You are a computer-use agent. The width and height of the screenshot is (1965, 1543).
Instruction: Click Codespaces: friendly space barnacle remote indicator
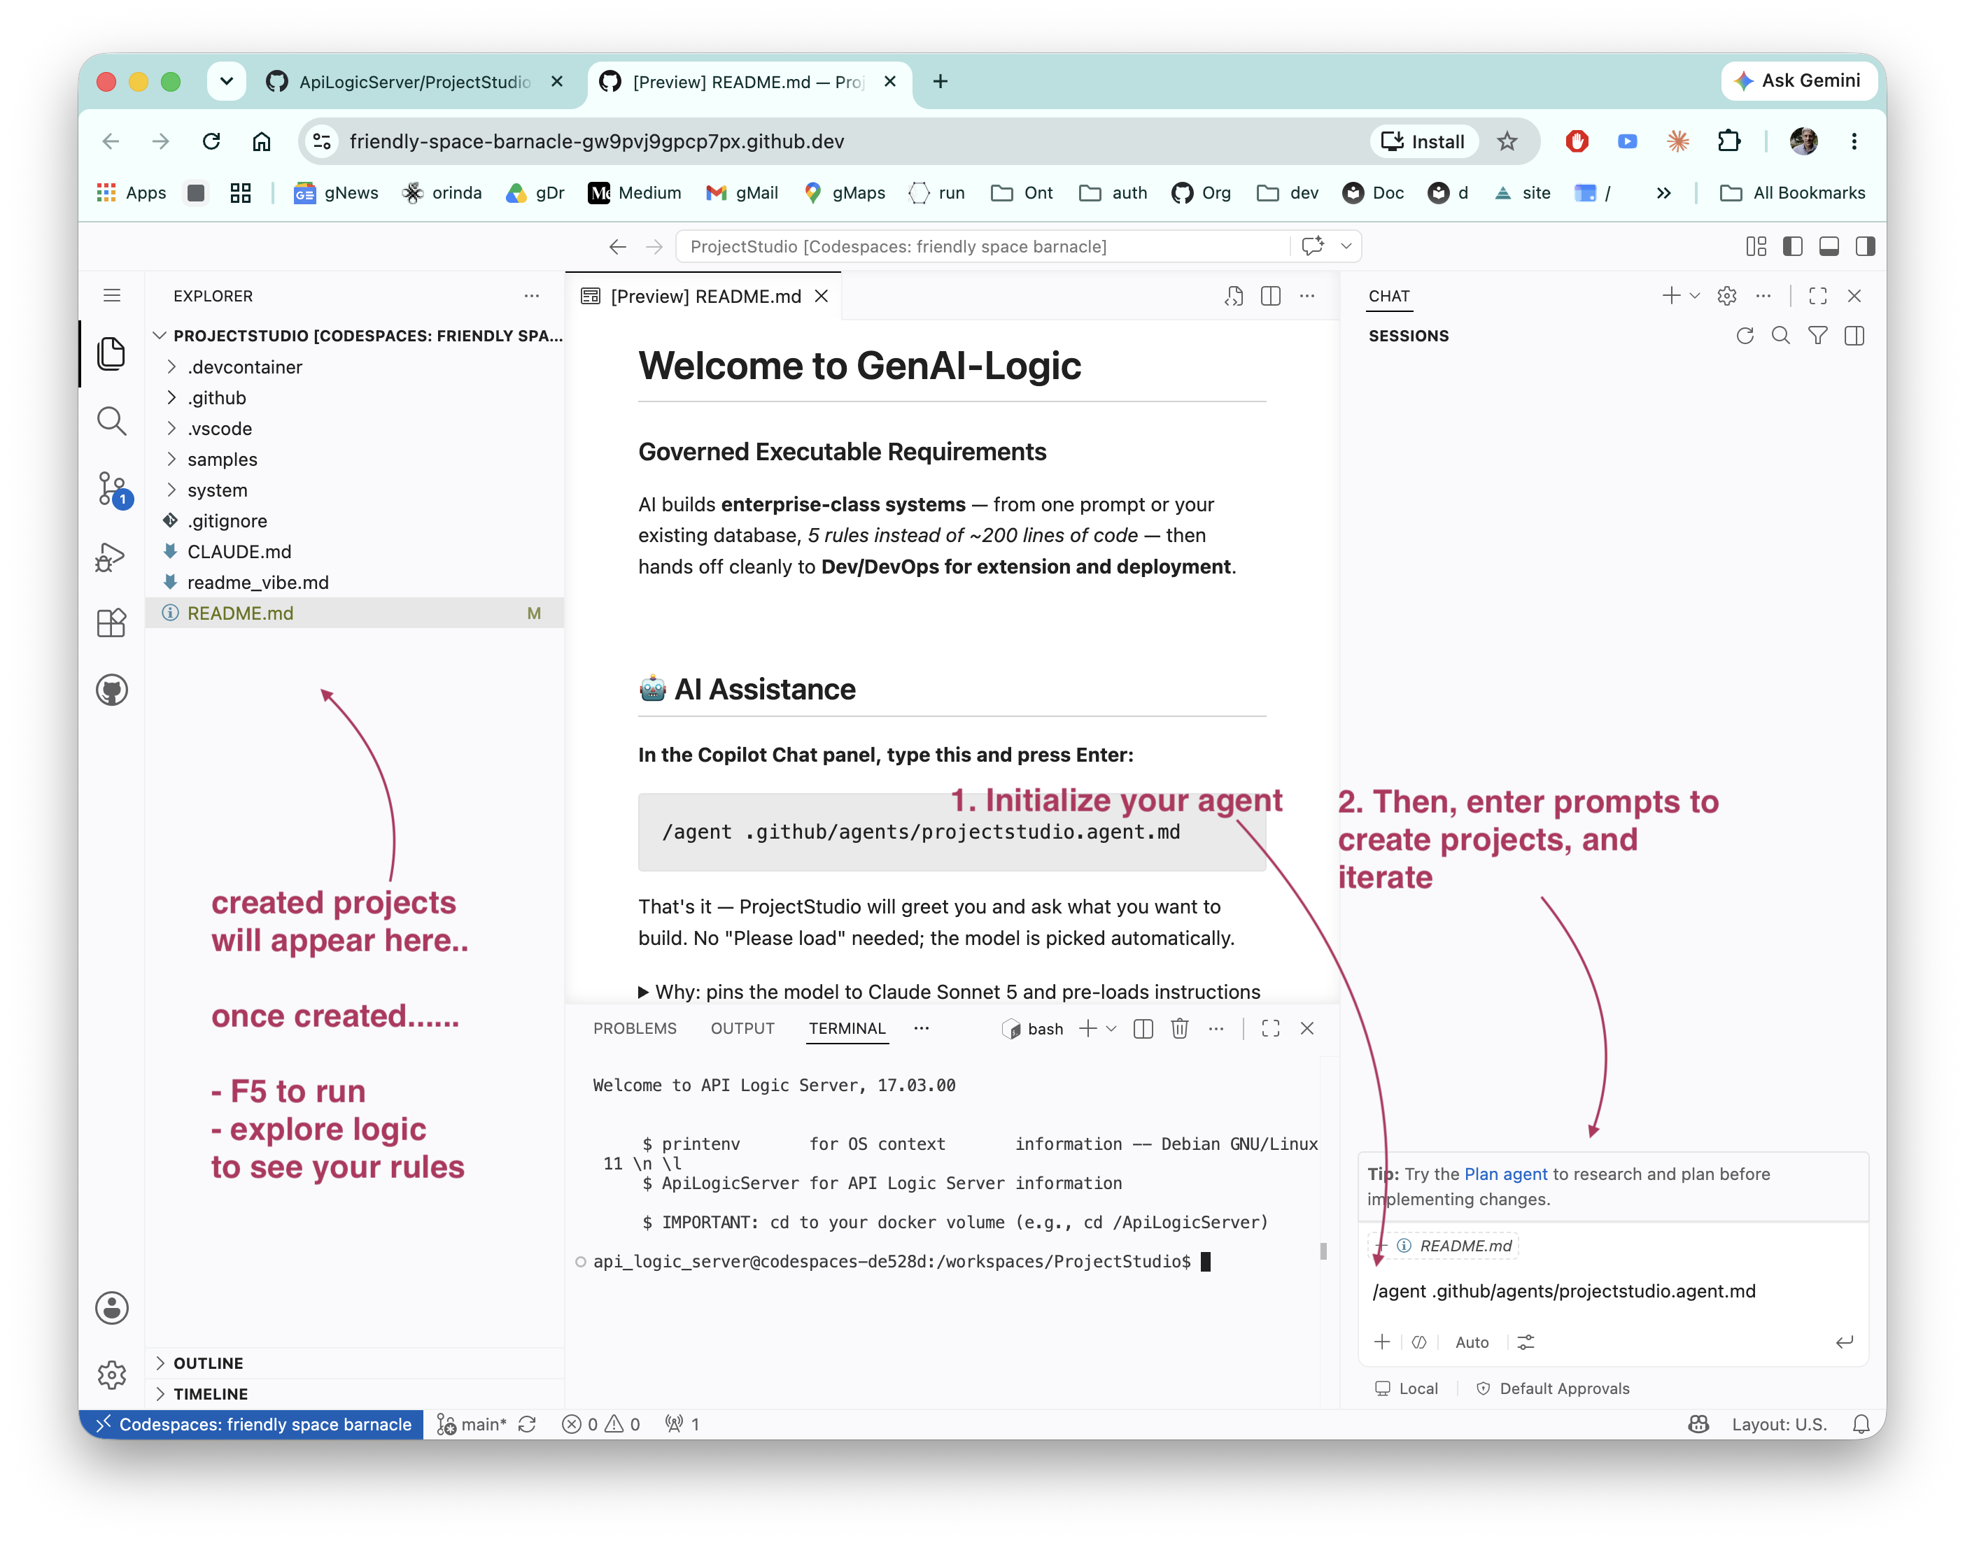click(251, 1424)
